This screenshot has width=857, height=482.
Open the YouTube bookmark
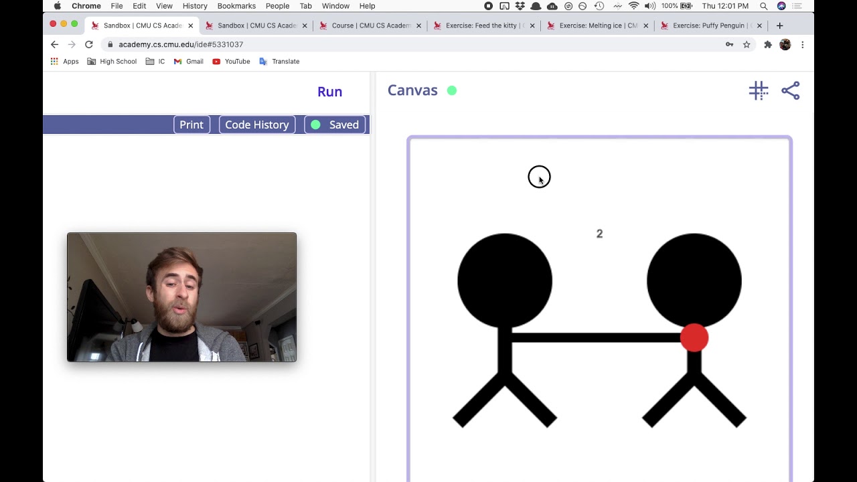(x=231, y=62)
